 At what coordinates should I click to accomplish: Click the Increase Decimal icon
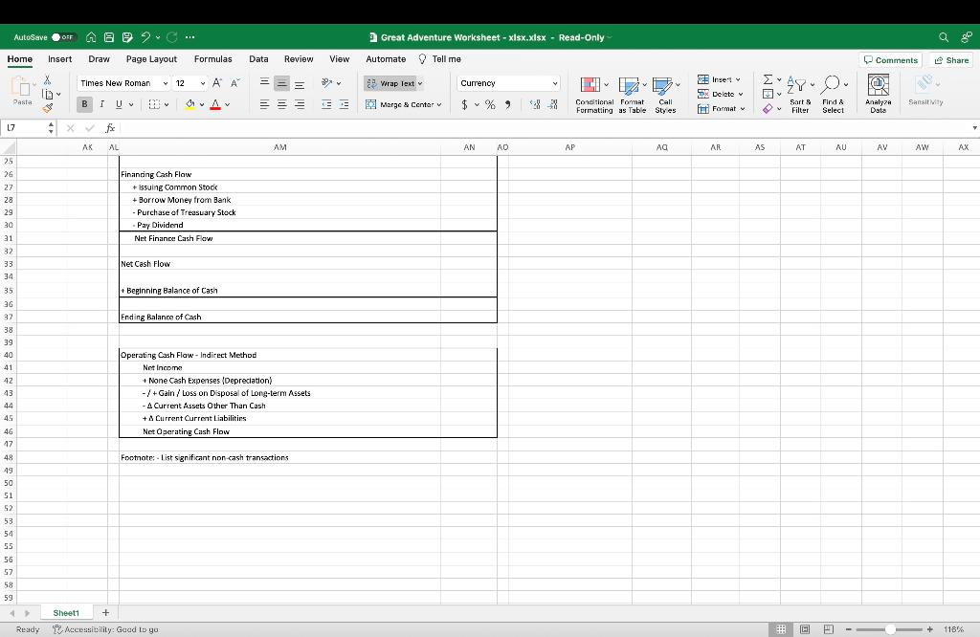(535, 104)
